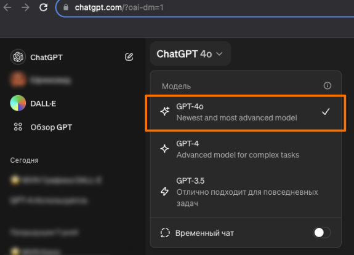Open DALL·E color wheel icon
Screen dimensions: 354x255
tap(18, 103)
